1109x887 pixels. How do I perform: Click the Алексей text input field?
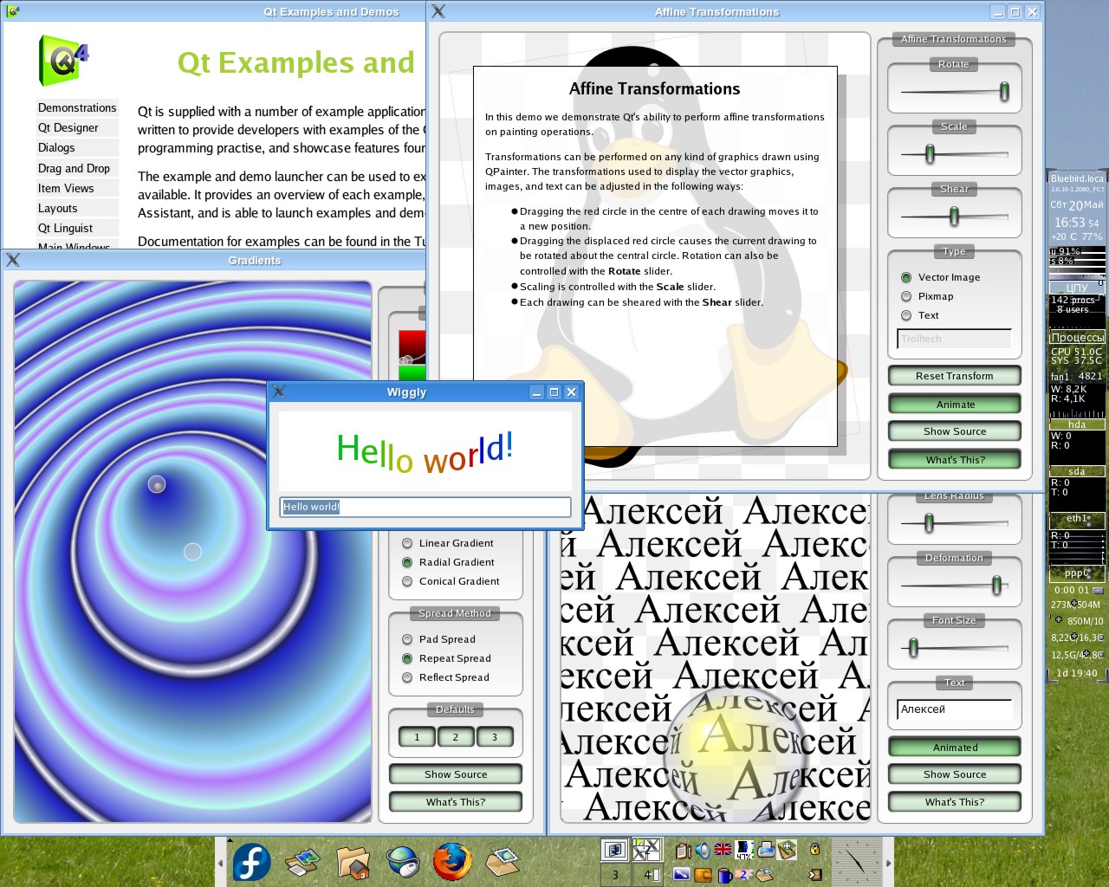(955, 709)
